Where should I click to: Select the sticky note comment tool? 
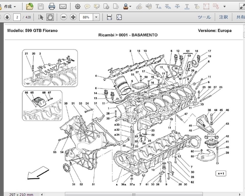tap(87, 7)
